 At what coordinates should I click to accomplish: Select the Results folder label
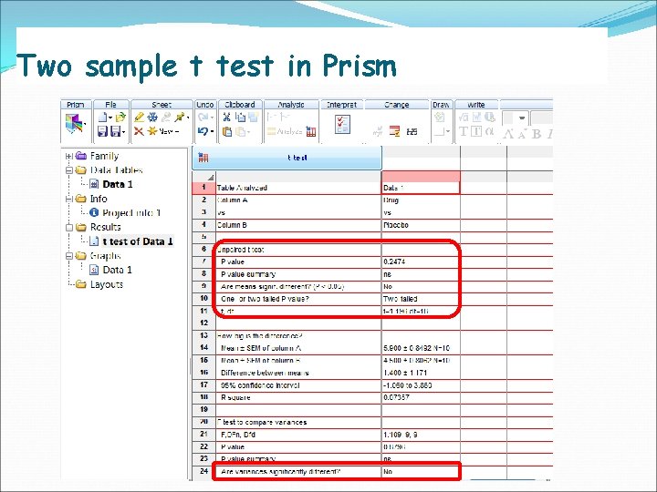click(105, 227)
